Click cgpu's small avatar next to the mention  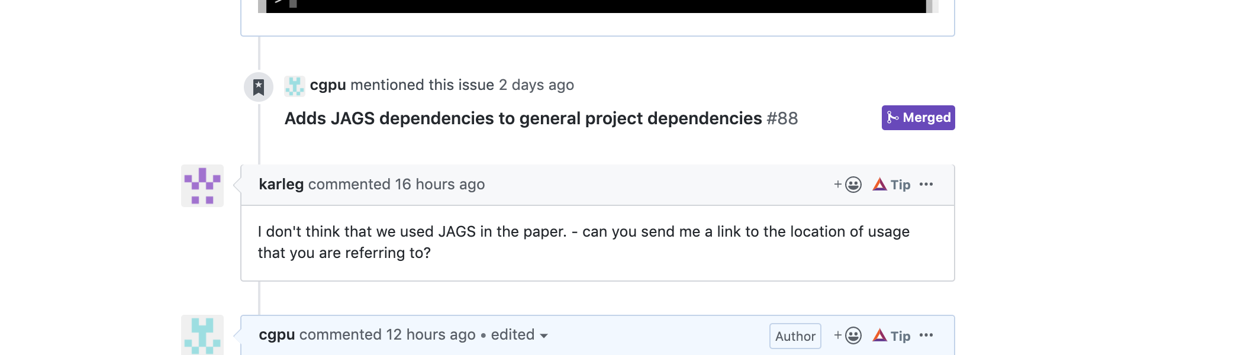[294, 86]
